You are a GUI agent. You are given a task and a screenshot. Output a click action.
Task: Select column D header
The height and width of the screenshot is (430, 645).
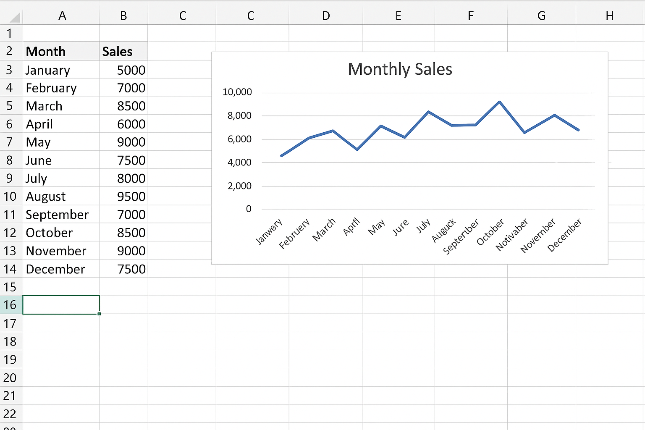326,16
